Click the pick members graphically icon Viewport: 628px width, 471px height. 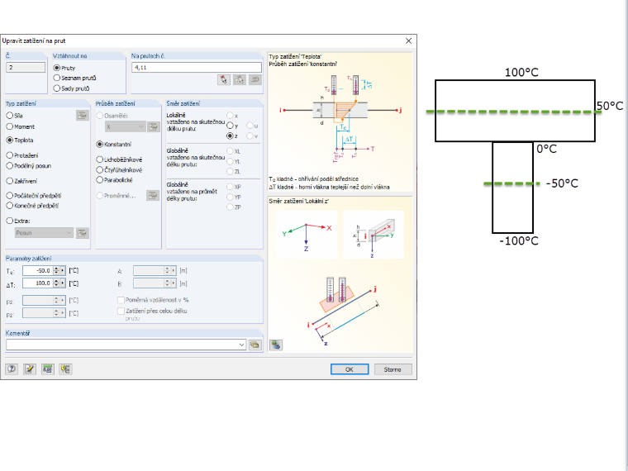(223, 79)
